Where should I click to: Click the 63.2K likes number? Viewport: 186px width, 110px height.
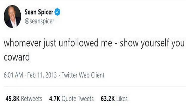click(108, 99)
